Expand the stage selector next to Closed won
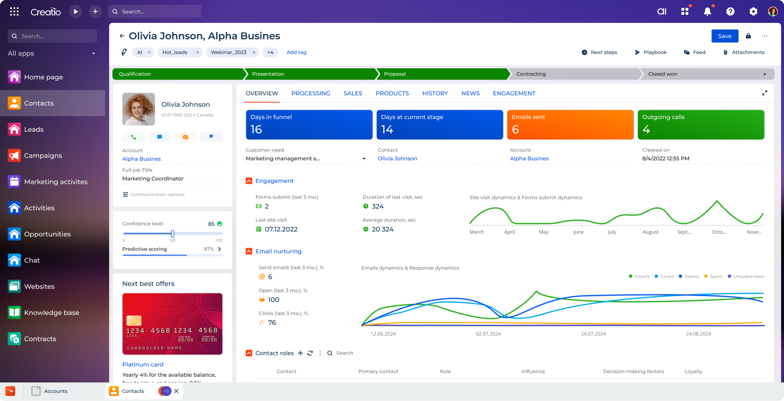Image resolution: width=784 pixels, height=401 pixels. click(764, 74)
